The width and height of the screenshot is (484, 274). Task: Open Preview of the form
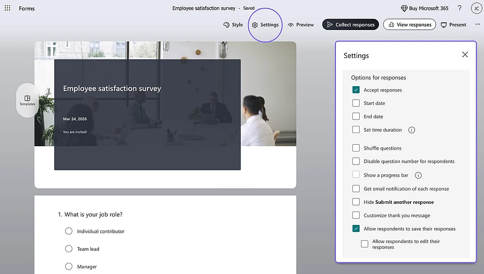click(x=301, y=25)
